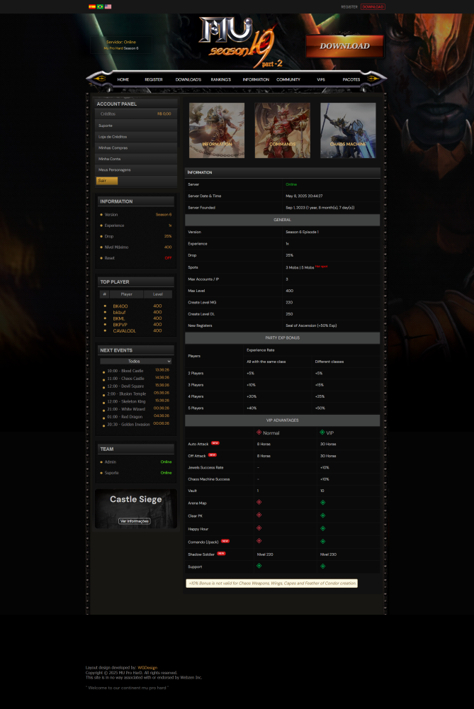Open the HOME menu item
Screen dimensions: 474x709
click(x=123, y=79)
